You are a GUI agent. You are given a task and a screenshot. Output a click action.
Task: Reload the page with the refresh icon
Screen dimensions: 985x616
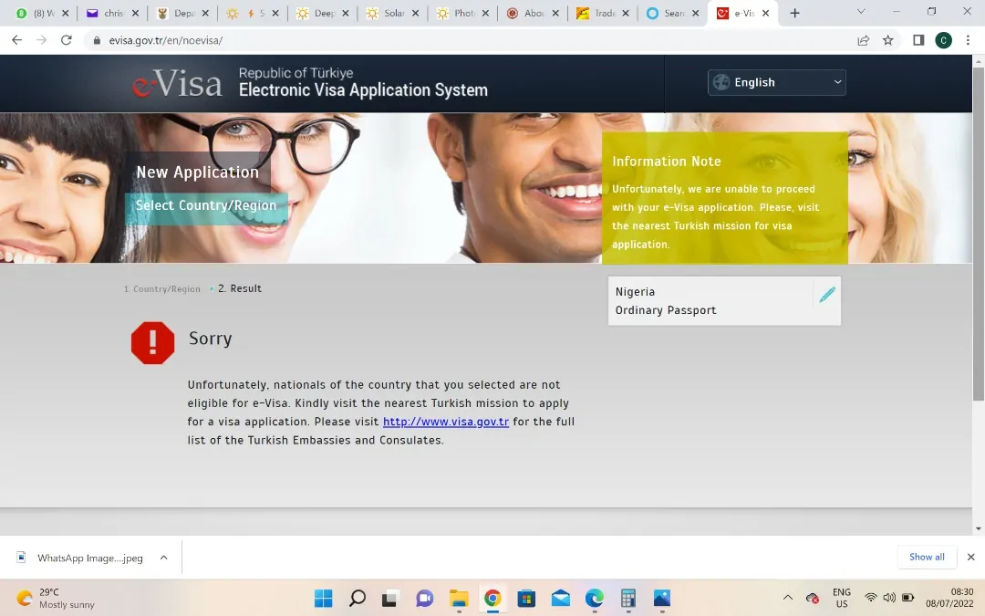pos(66,40)
